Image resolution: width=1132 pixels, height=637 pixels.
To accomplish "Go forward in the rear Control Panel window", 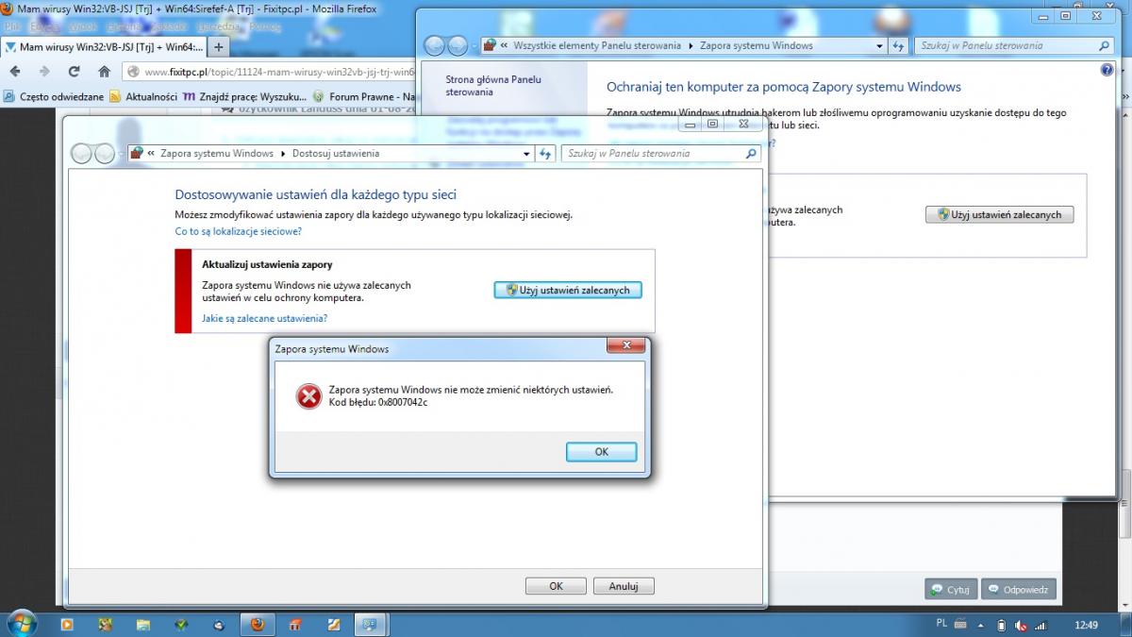I will point(458,45).
